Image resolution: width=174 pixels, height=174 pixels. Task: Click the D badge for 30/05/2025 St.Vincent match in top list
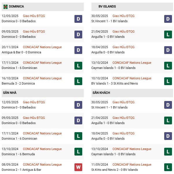pos(168,19)
